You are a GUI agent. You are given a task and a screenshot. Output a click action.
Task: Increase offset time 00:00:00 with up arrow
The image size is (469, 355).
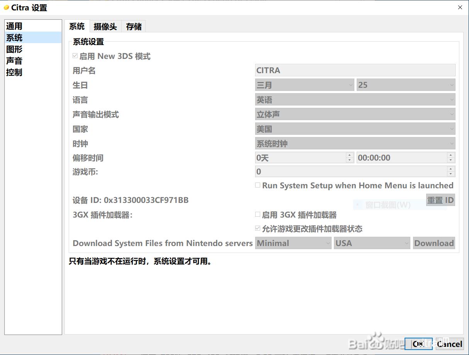coord(451,155)
